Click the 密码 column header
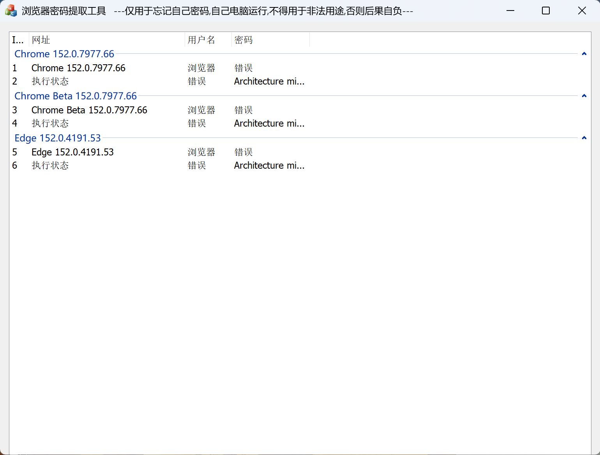The image size is (600, 455). click(x=270, y=40)
